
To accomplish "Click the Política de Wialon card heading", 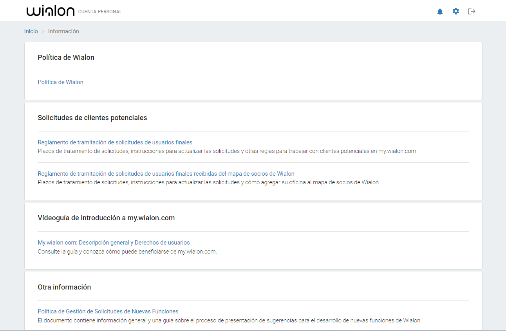I will coord(66,57).
